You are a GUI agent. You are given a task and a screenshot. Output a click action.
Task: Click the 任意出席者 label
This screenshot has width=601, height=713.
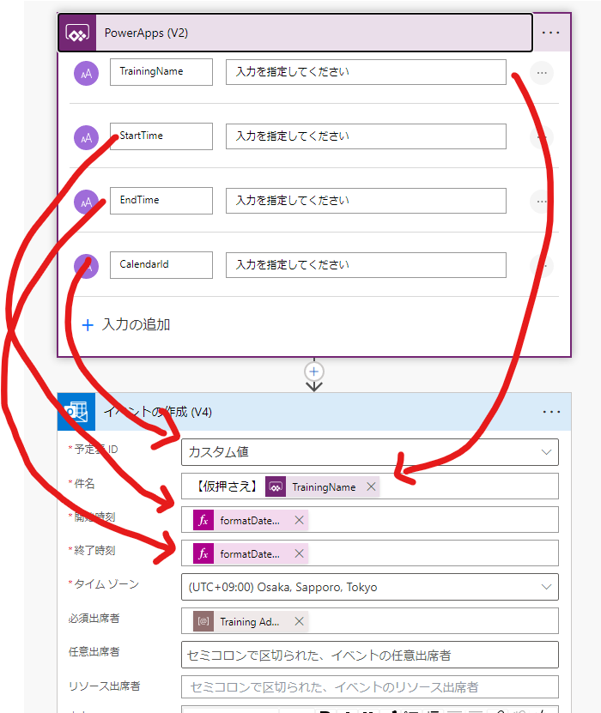point(94,651)
